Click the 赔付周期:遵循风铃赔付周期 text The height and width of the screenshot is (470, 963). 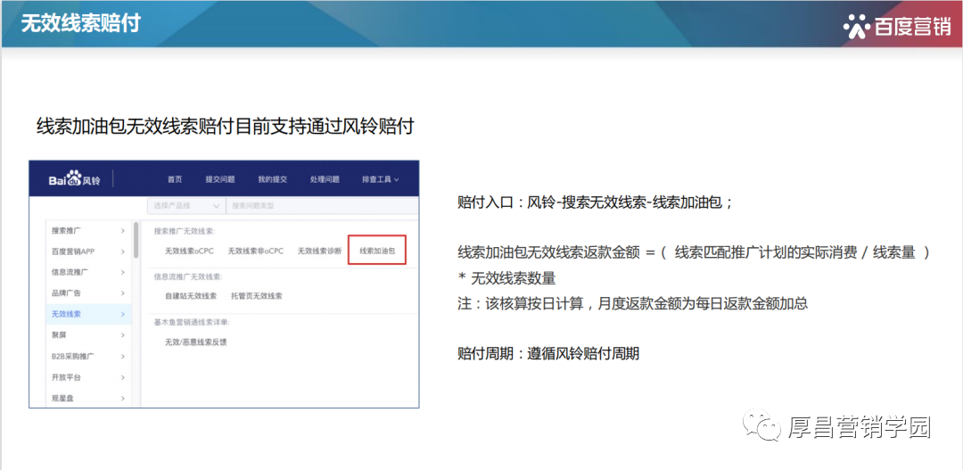(x=548, y=354)
